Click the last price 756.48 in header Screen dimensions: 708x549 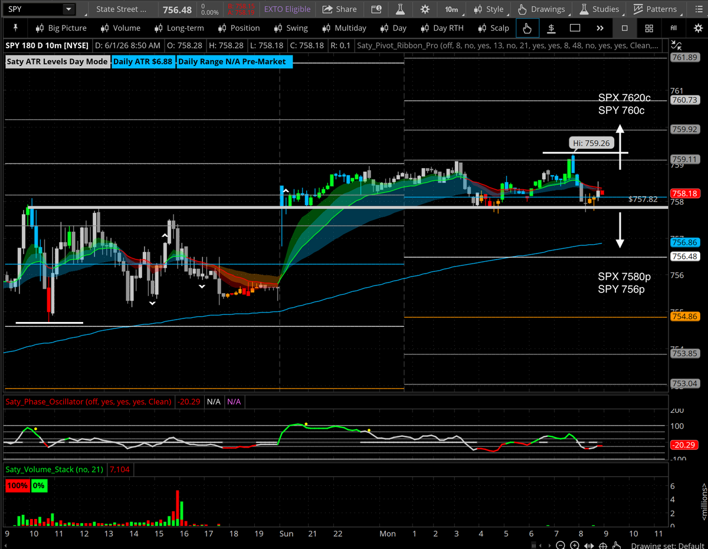(x=178, y=9)
